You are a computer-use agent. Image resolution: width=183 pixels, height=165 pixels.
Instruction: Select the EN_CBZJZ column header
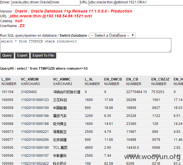click(x=160, y=79)
